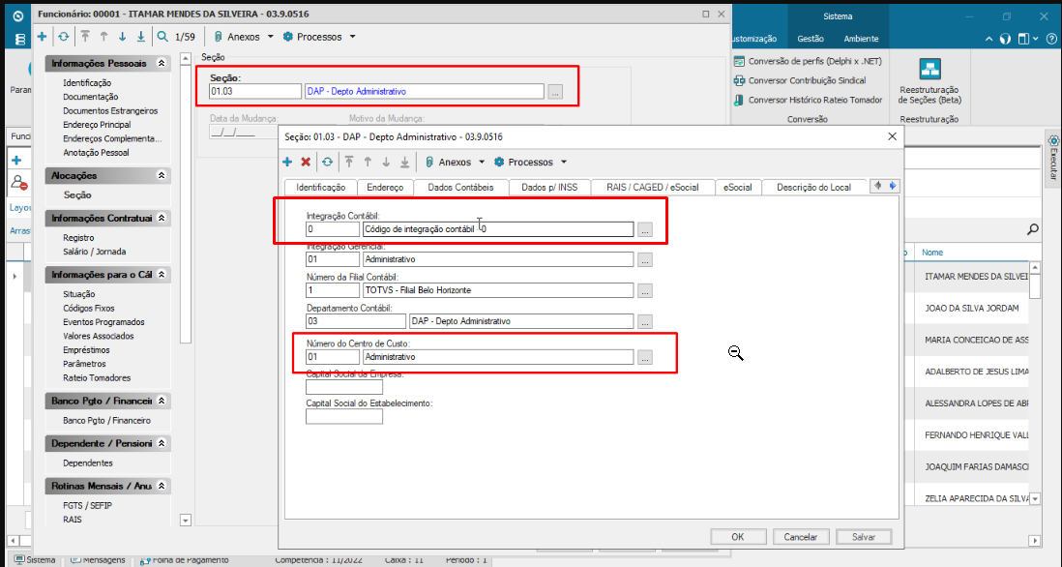1062x567 pixels.
Task: Open FGTS / SEFIP in the left panel
Action: 87,505
